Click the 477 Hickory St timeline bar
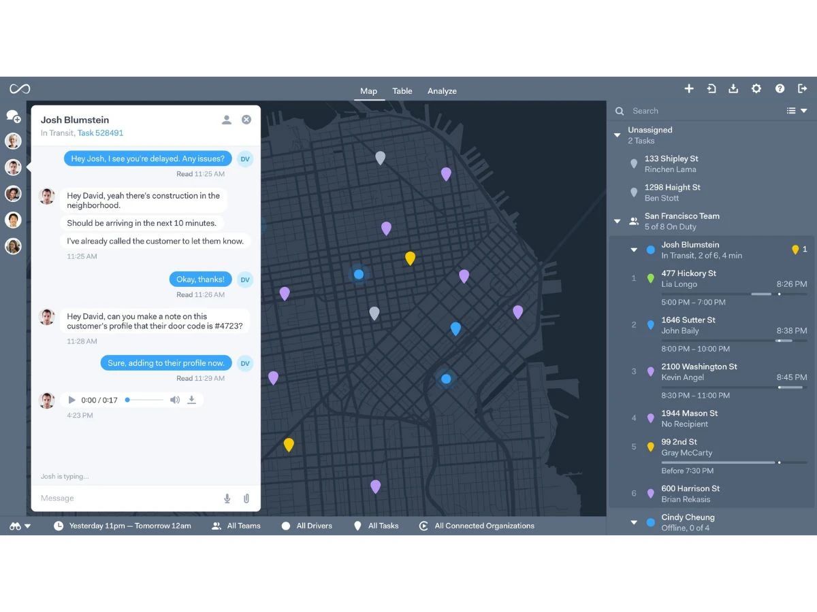The image size is (817, 612). (734, 294)
